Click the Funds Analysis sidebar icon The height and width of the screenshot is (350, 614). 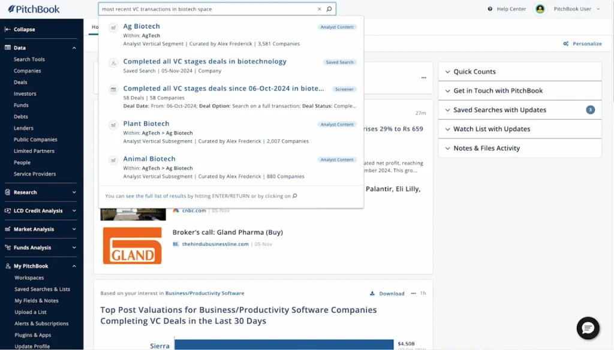(x=8, y=247)
